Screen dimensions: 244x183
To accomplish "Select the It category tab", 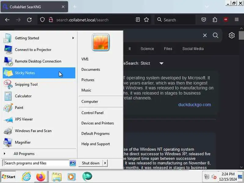I will [129, 49].
